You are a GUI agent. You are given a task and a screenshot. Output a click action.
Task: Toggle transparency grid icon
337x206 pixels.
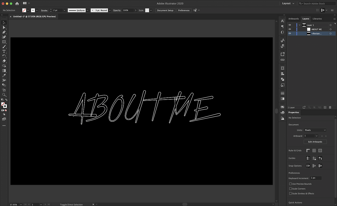point(320,151)
